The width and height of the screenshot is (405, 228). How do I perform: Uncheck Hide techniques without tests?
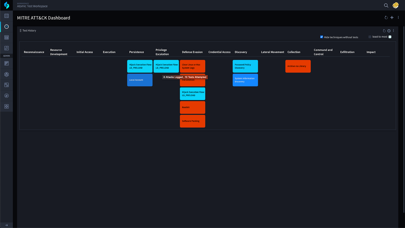pos(321,37)
